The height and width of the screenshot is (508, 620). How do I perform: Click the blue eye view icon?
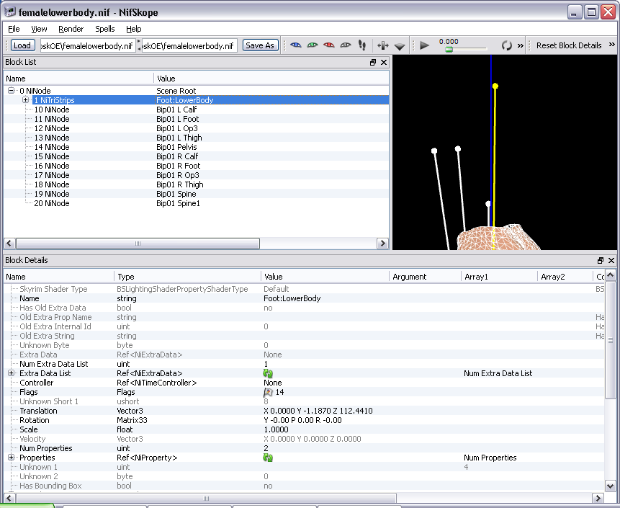(295, 45)
